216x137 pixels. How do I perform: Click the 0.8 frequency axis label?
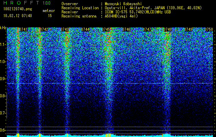click(3, 96)
